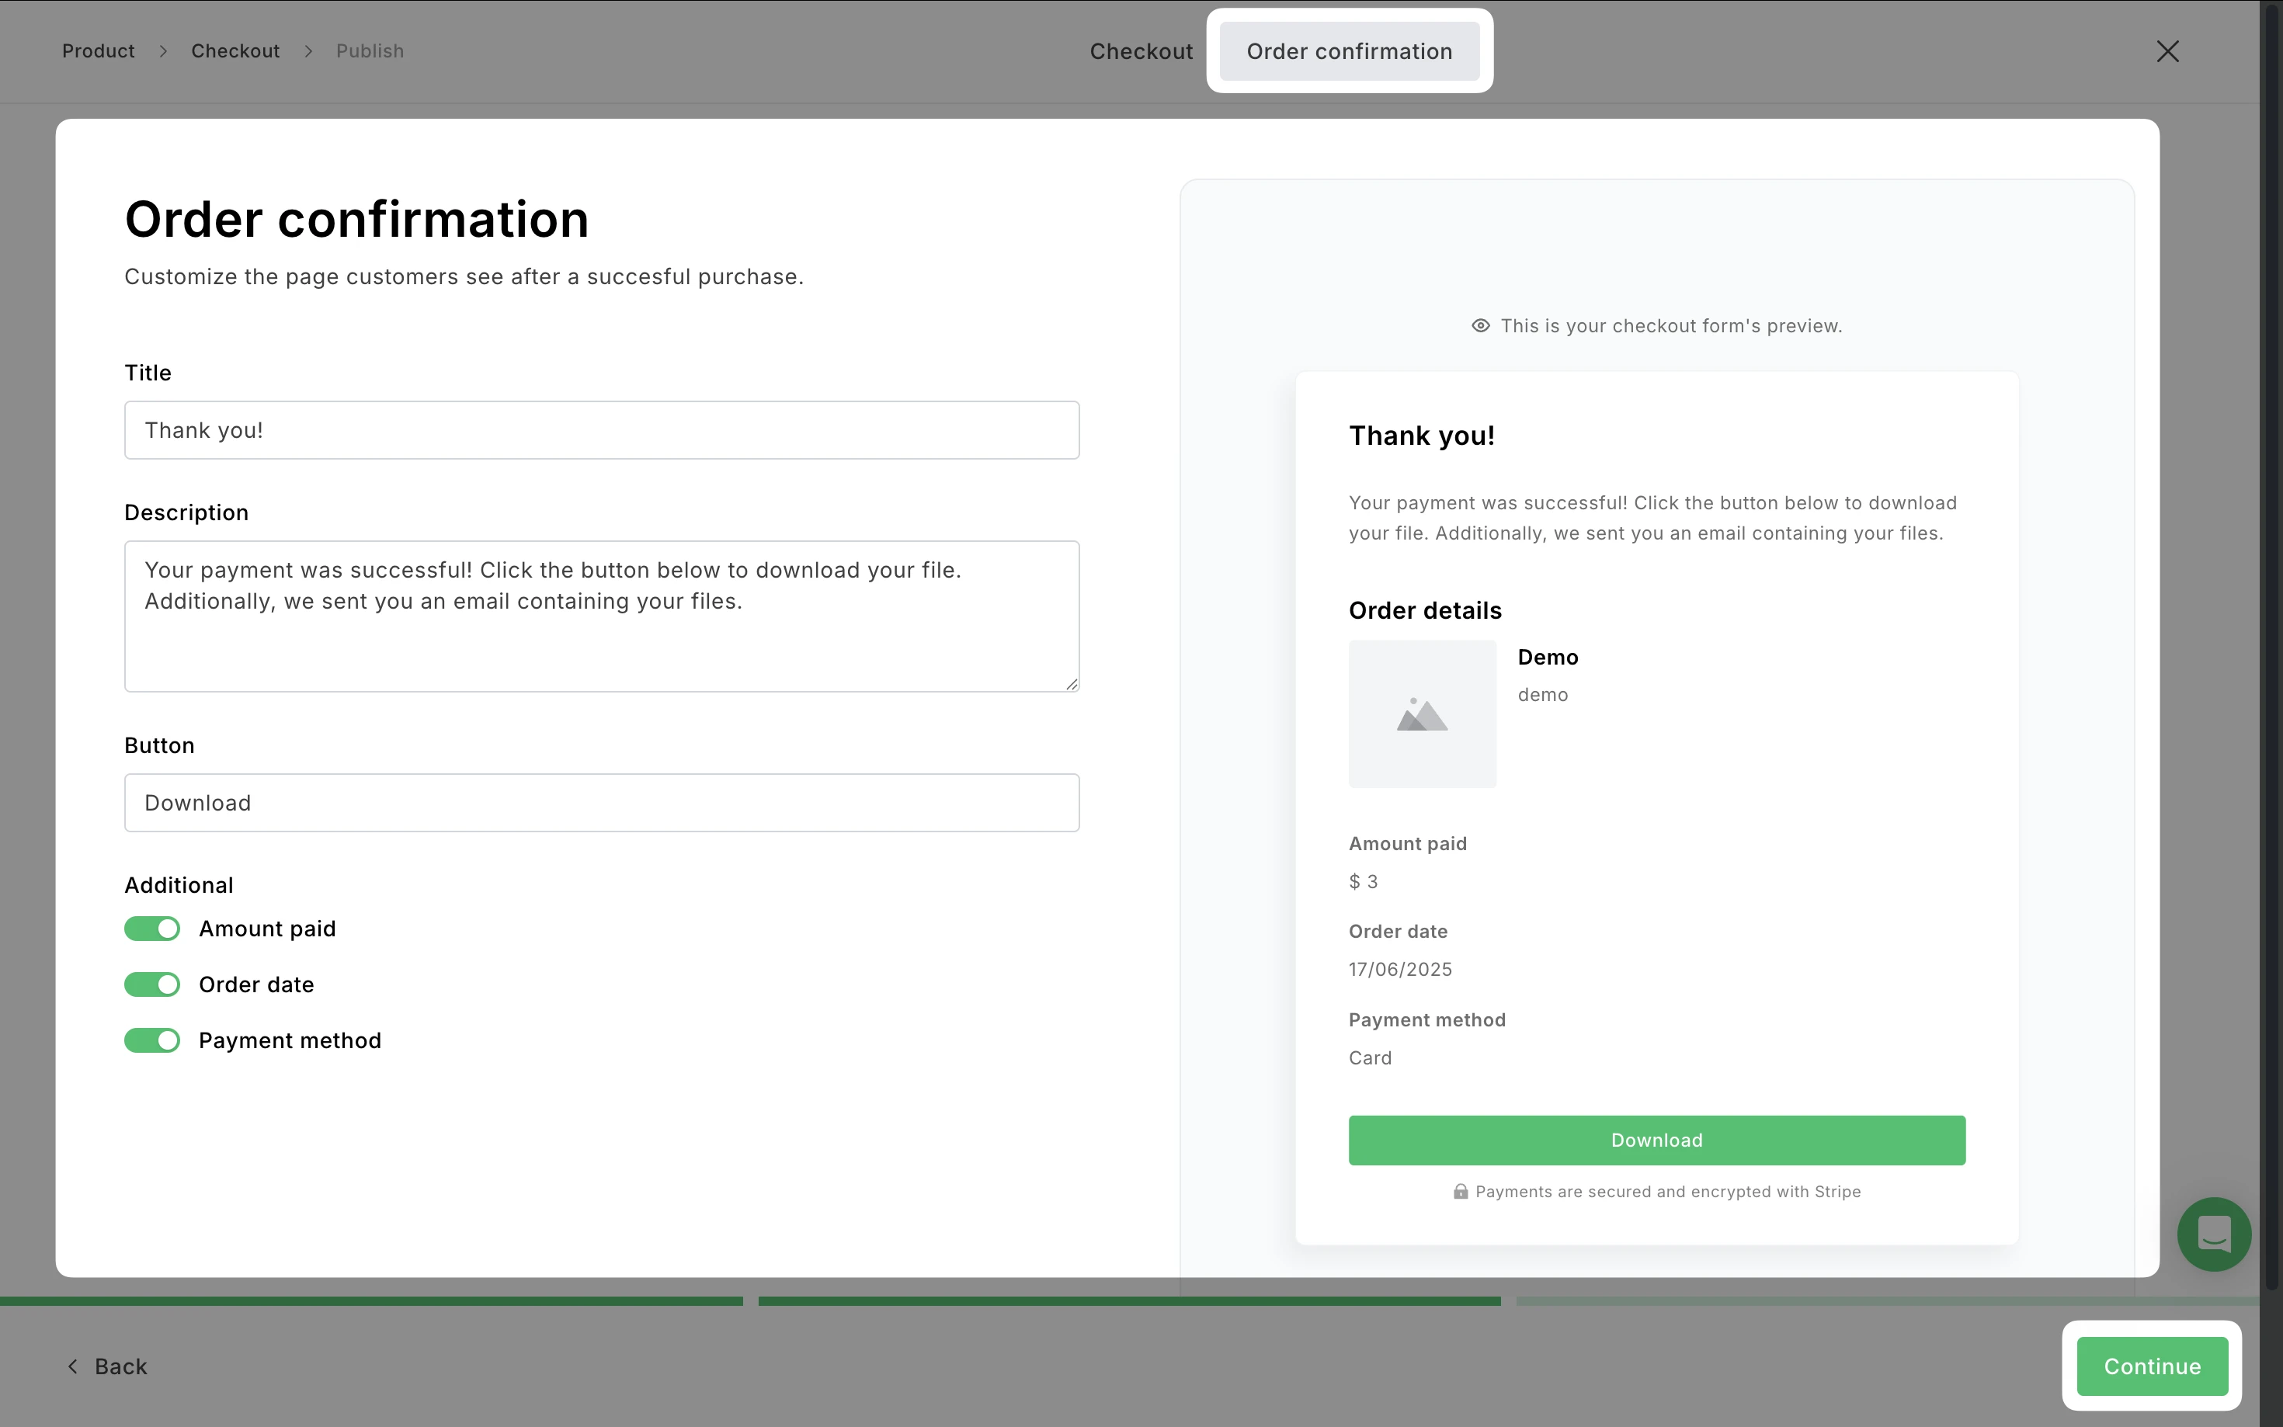Screen dimensions: 2283x1427
Task: Click the product image placeholder in preview
Action: (1423, 714)
